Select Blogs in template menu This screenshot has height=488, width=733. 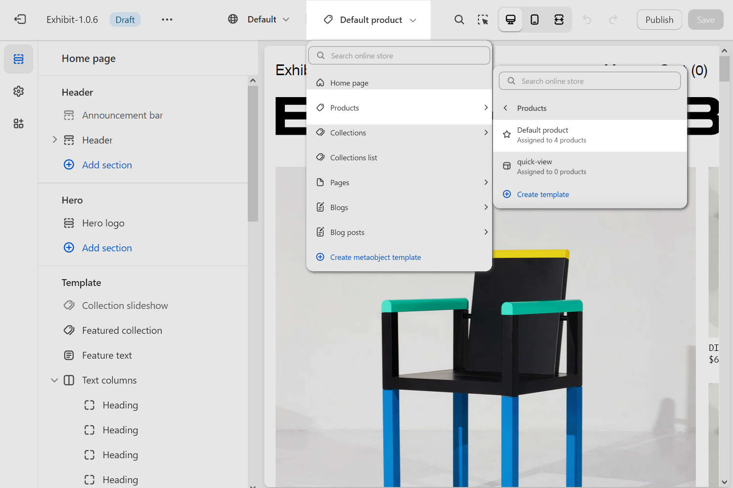point(399,207)
